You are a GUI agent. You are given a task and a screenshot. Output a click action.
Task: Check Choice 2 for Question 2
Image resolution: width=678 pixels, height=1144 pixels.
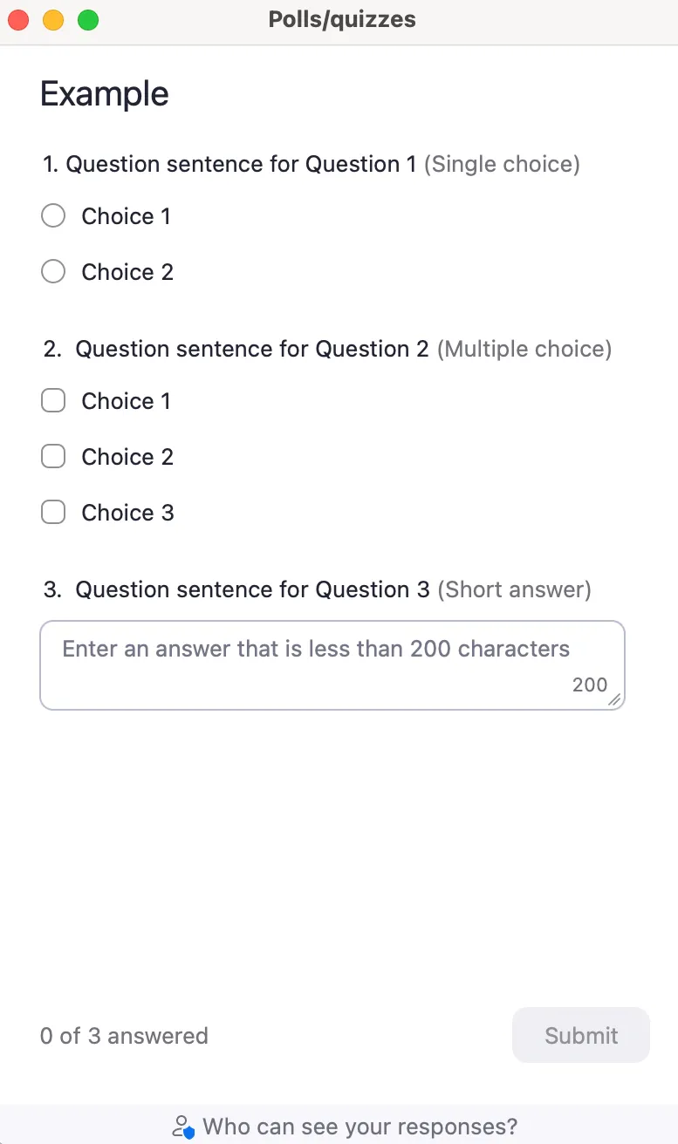coord(52,456)
